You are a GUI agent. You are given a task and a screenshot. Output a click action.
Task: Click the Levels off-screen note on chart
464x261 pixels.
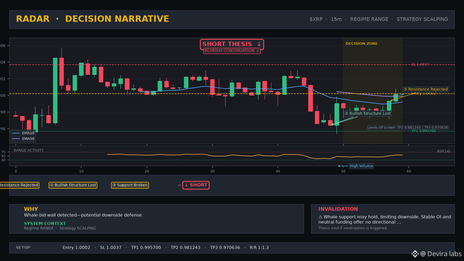click(x=408, y=127)
